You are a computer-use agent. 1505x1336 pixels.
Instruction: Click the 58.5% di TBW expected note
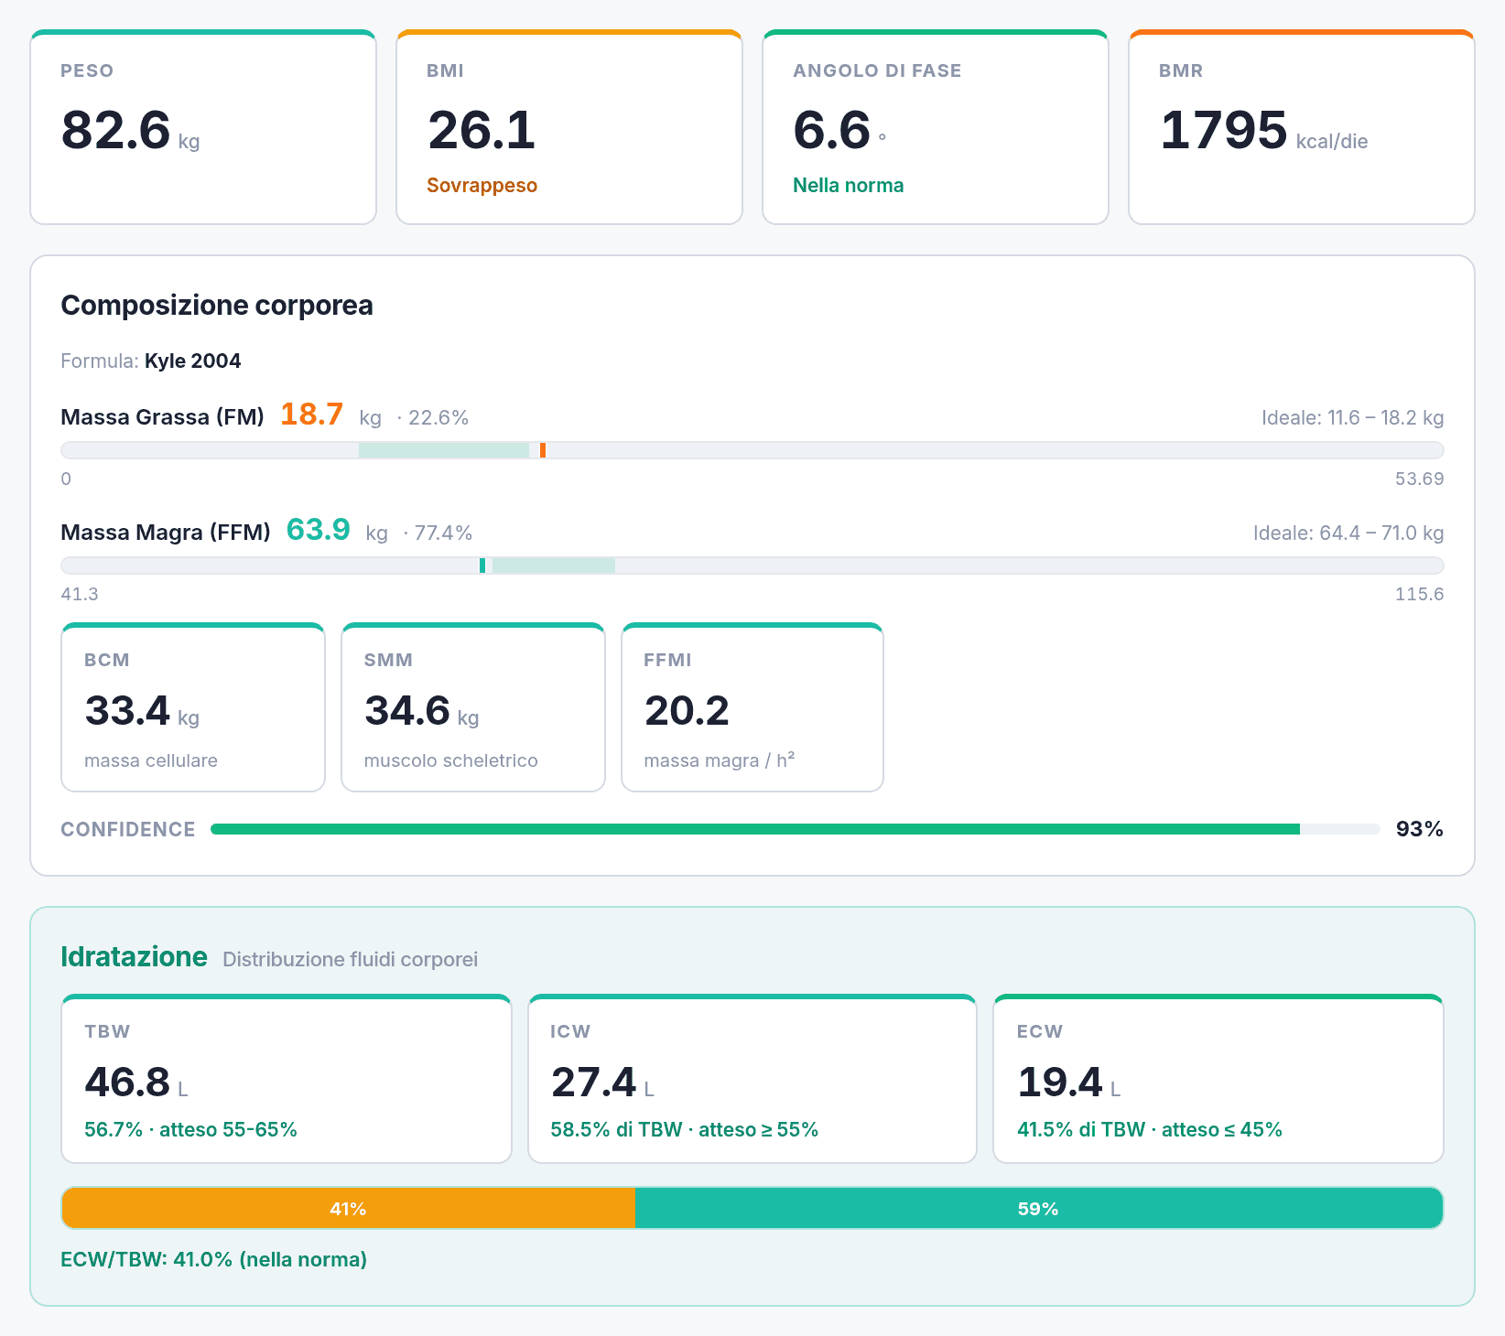(x=685, y=1129)
